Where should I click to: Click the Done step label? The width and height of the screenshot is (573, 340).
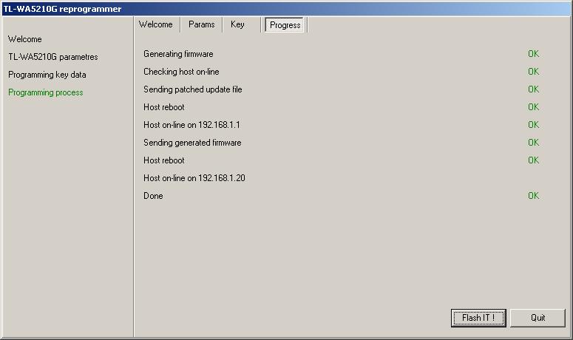pos(153,196)
